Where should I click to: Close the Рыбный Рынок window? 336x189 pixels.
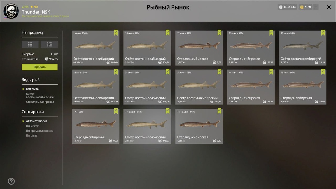329,7
